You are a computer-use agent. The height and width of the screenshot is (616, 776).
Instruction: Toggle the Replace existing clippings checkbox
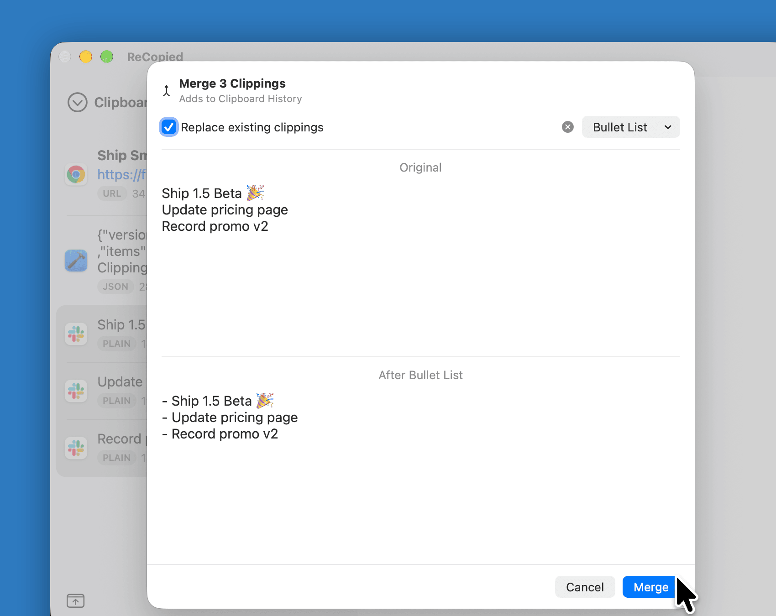pos(168,127)
